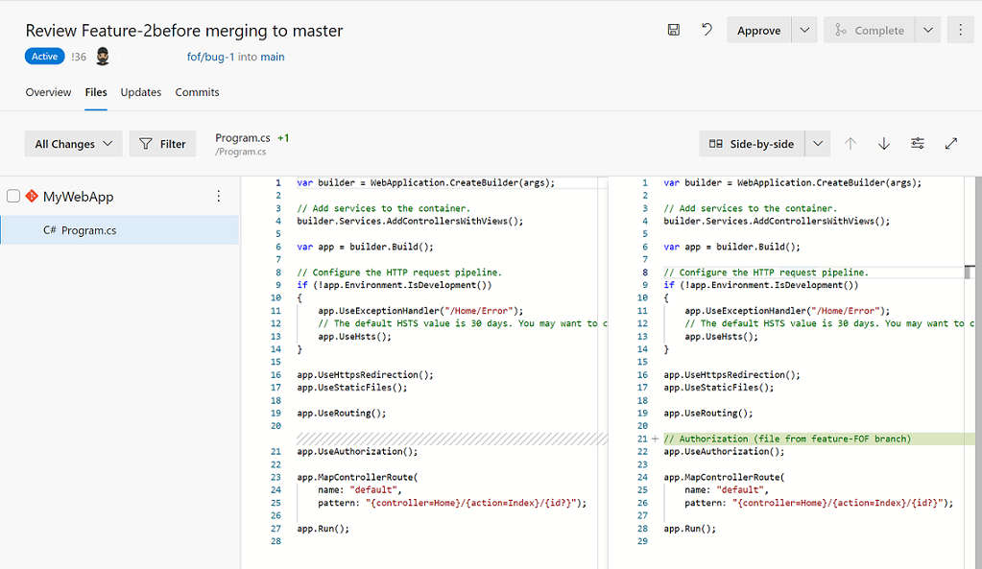Open diff preferences sliders icon
The height and width of the screenshot is (569, 982).
coord(918,143)
